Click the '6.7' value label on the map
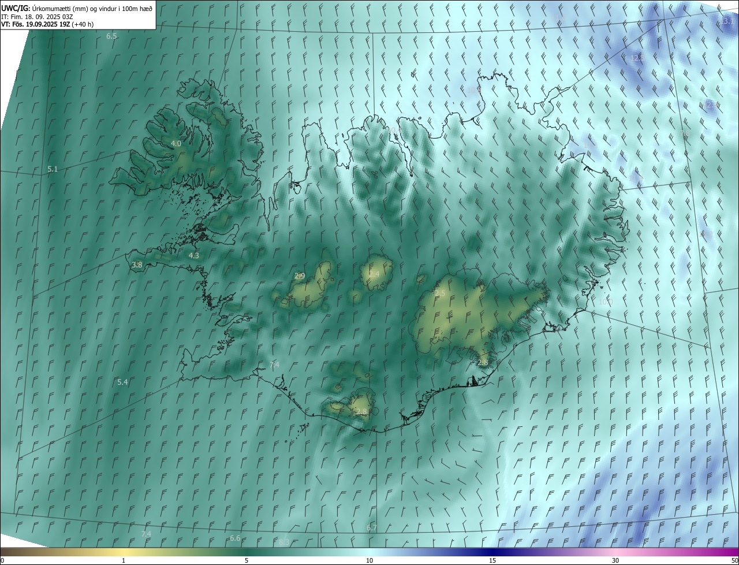The height and width of the screenshot is (565, 739). 371,527
